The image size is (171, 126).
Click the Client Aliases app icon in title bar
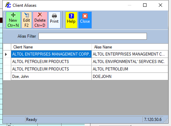(x=8, y=5)
